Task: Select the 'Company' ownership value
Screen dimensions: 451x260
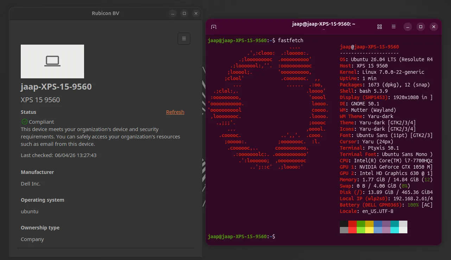Action: (32, 239)
